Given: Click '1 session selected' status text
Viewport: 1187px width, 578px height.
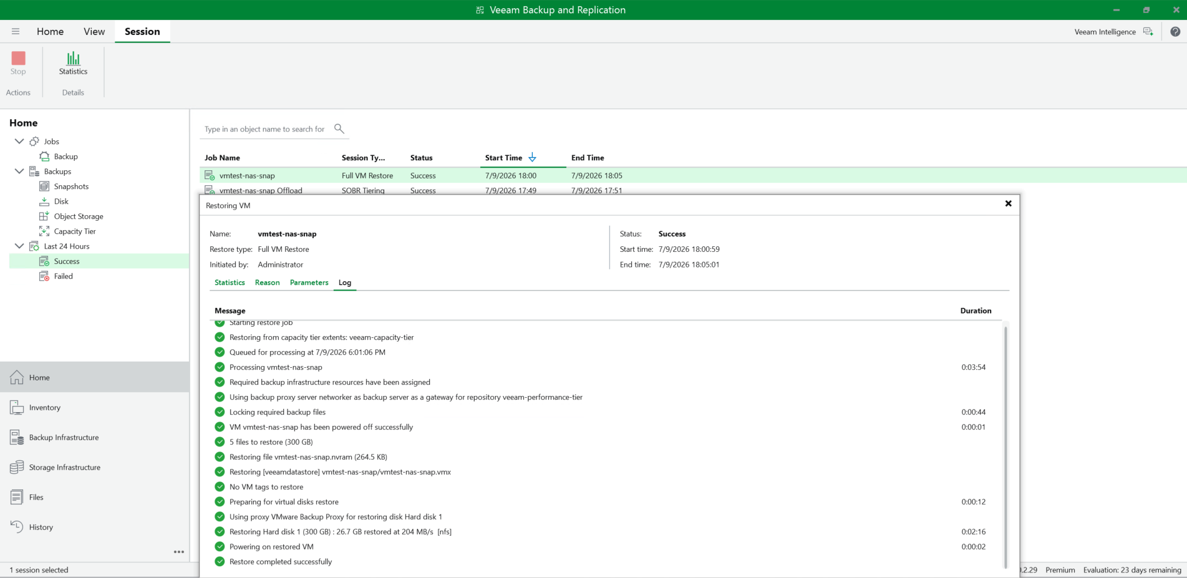Looking at the screenshot, I should click(39, 570).
